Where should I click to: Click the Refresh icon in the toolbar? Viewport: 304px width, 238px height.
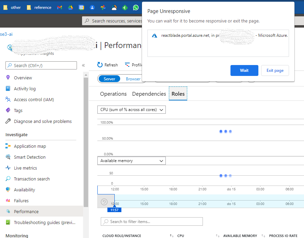(x=100, y=65)
